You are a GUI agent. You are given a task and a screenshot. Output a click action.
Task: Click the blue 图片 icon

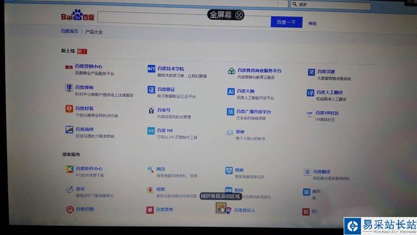click(306, 192)
